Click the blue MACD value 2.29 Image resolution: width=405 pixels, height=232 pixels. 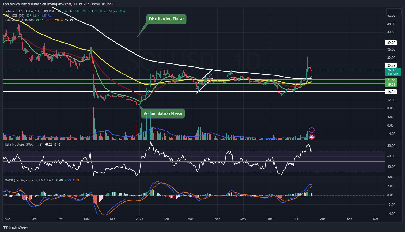click(68, 180)
